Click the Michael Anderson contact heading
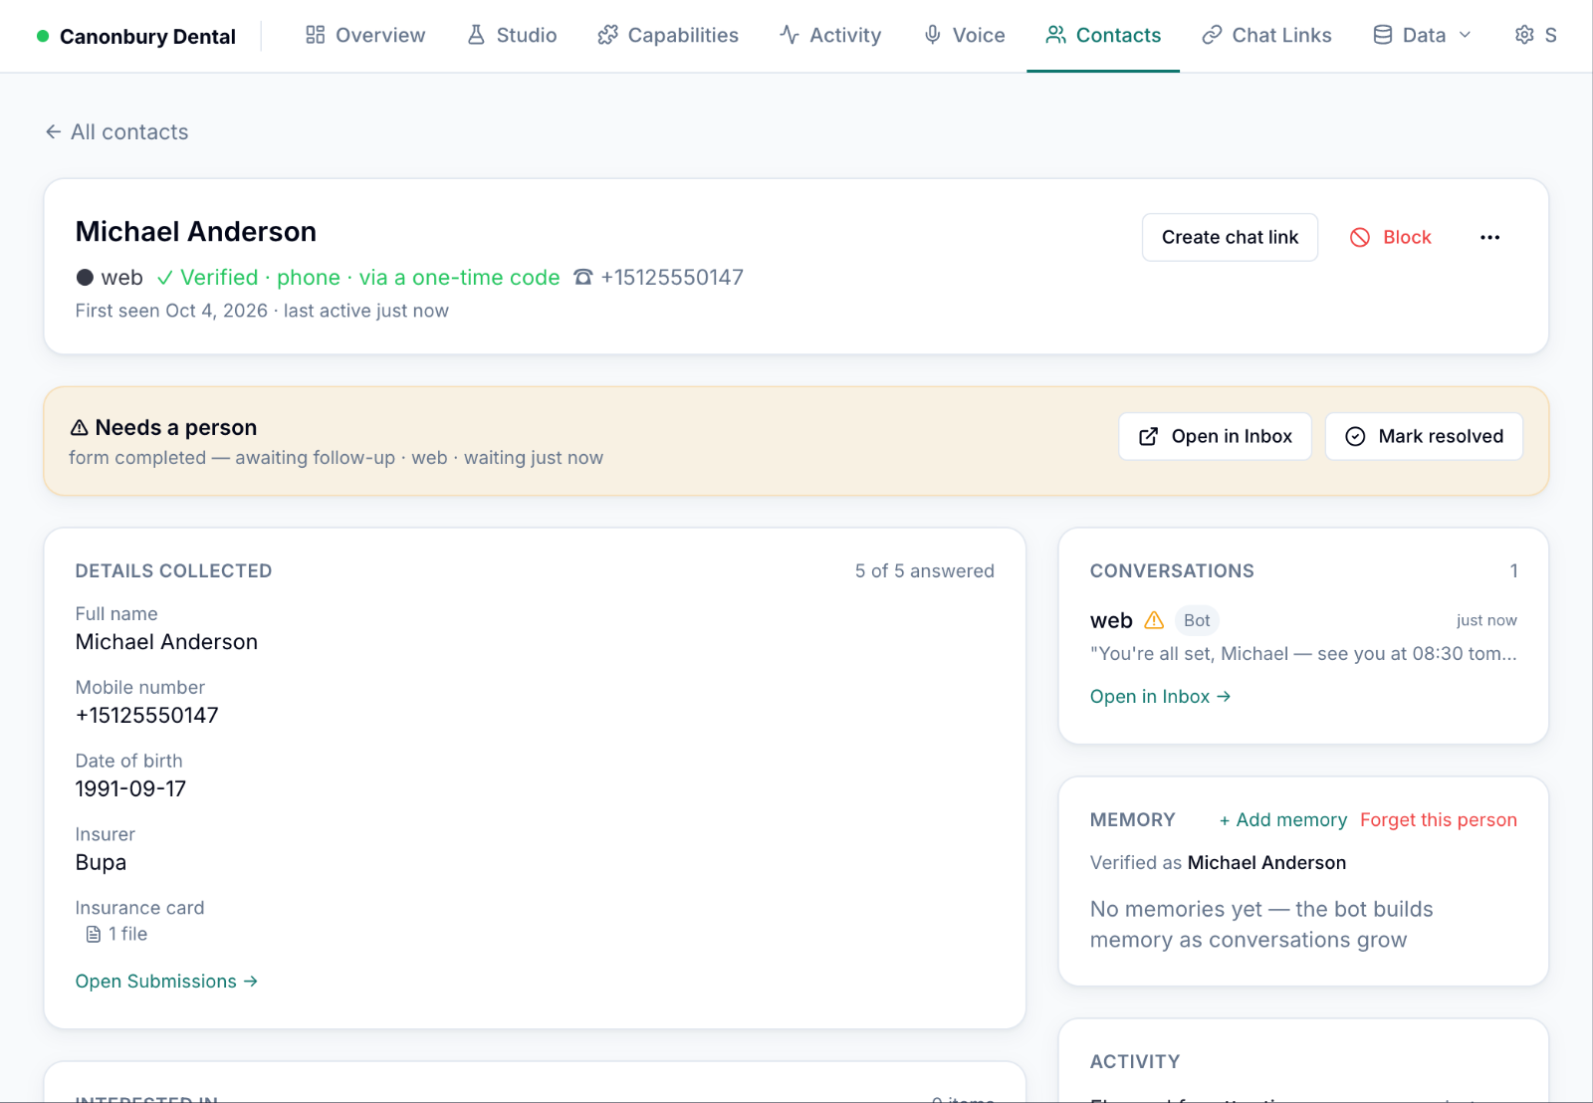1593x1103 pixels. point(196,232)
